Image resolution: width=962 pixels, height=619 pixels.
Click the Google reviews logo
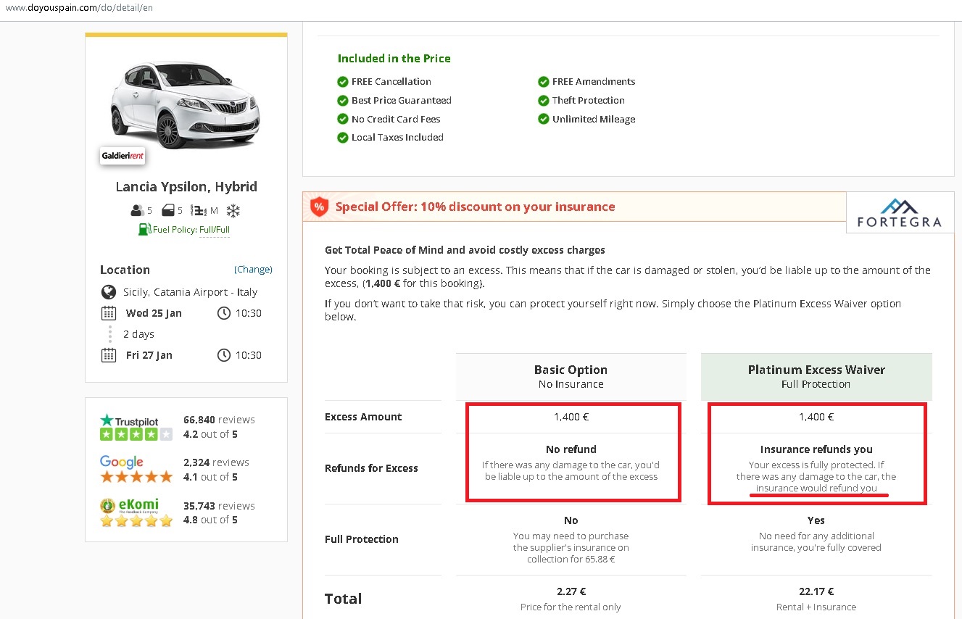[x=122, y=462]
